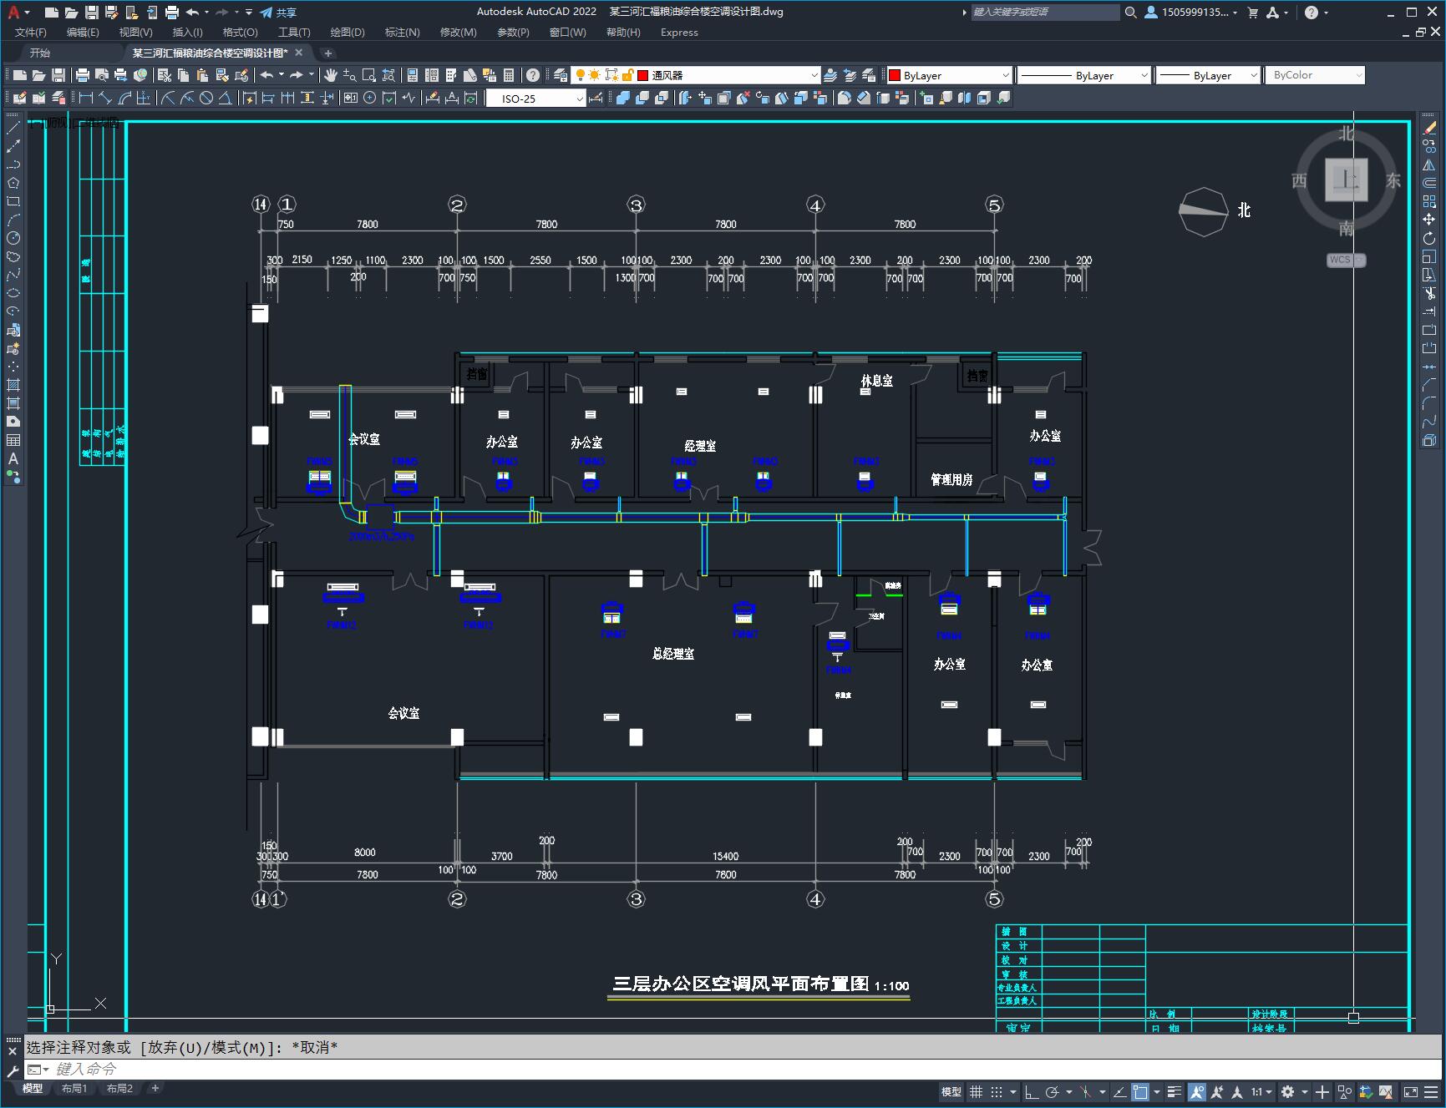This screenshot has height=1108, width=1446.
Task: Click the Move tool in modify toolbar
Action: coord(1429,220)
